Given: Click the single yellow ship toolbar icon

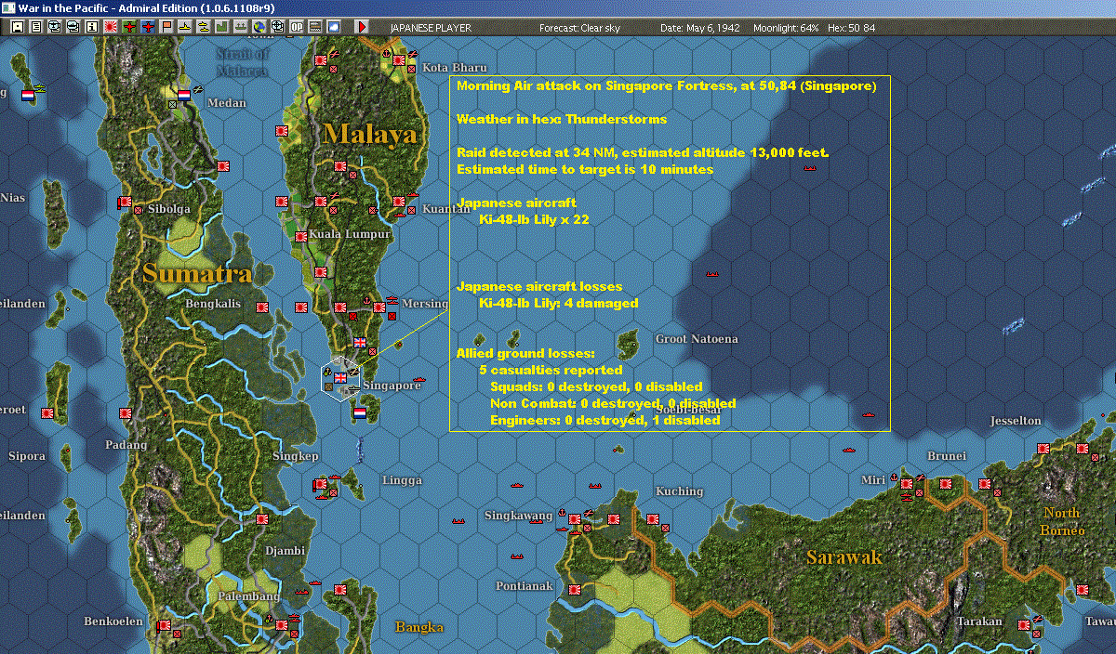Looking at the screenshot, I should [184, 27].
